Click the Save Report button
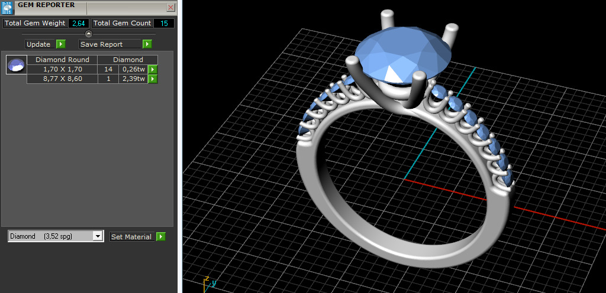Image resolution: width=606 pixels, height=293 pixels. 109,44
